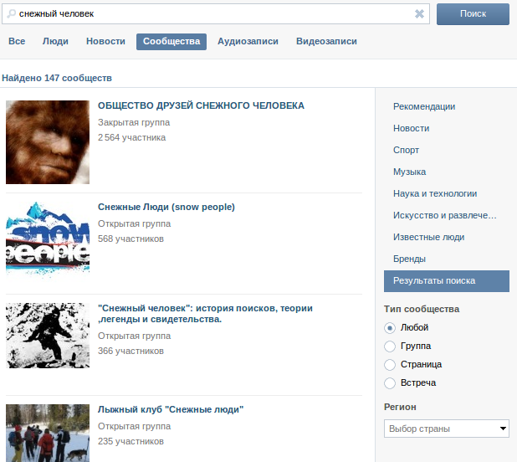Select the Любой community type radio

(390, 328)
